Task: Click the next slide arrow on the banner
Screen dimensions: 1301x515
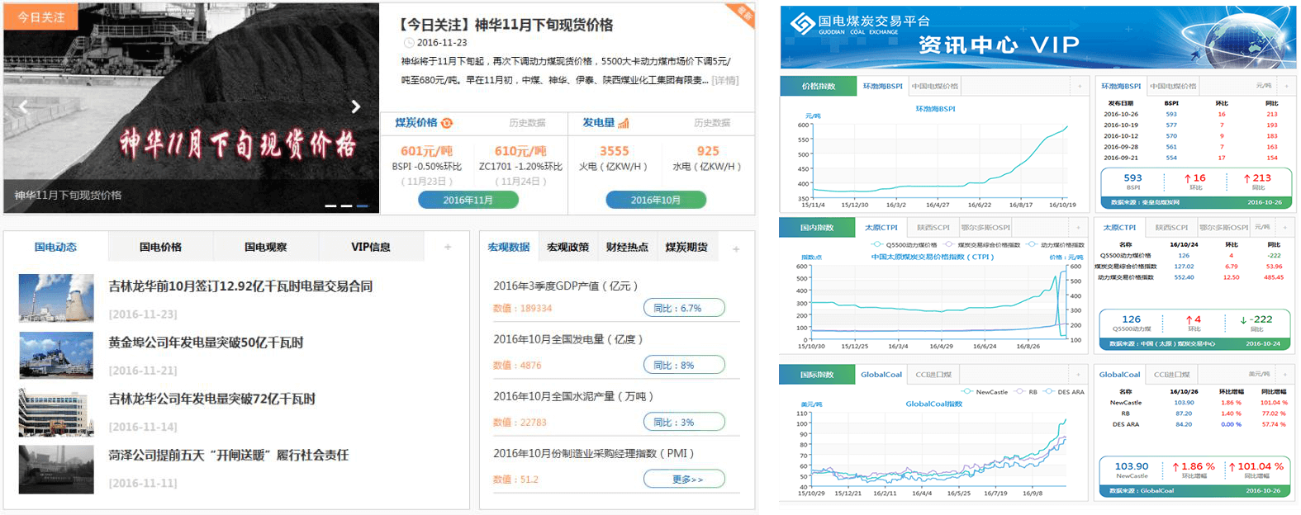Action: point(356,106)
